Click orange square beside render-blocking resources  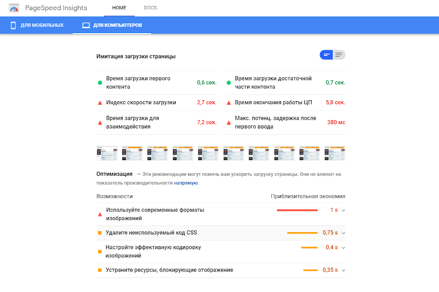tap(100, 270)
